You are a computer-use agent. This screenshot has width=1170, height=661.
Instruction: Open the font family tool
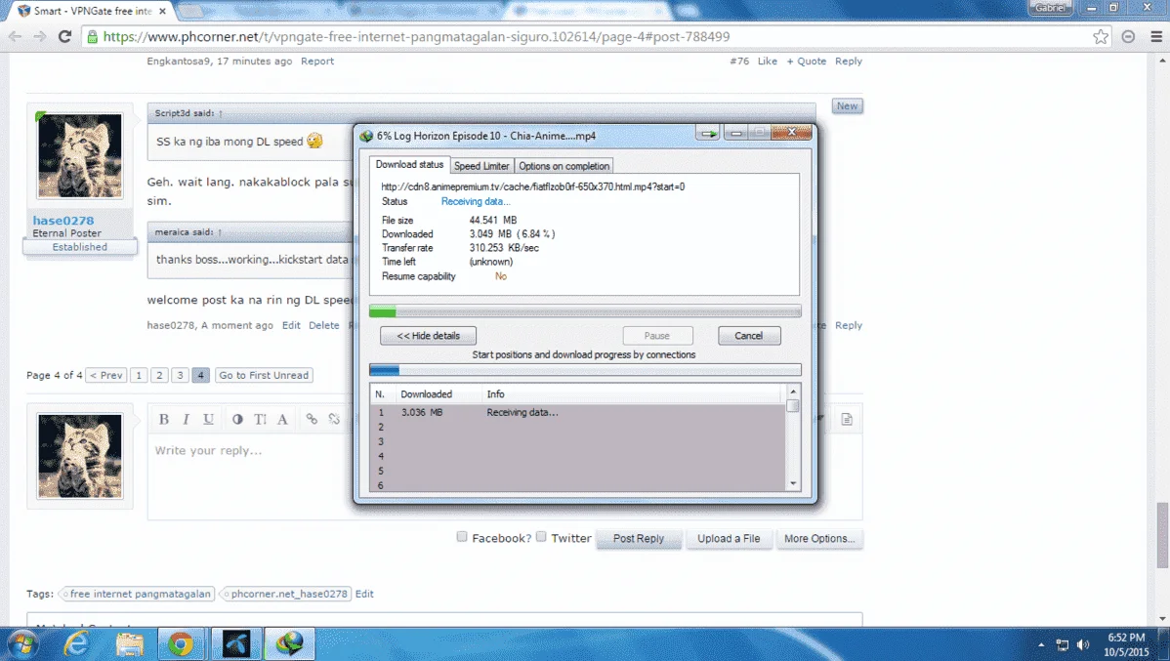282,419
